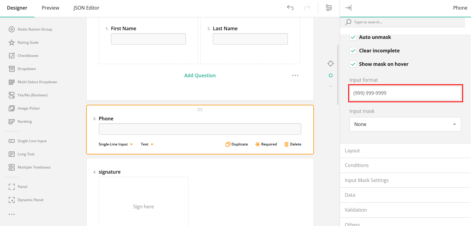This screenshot has width=471, height=226.
Task: Click the crosshair locate icon
Action: (330, 63)
